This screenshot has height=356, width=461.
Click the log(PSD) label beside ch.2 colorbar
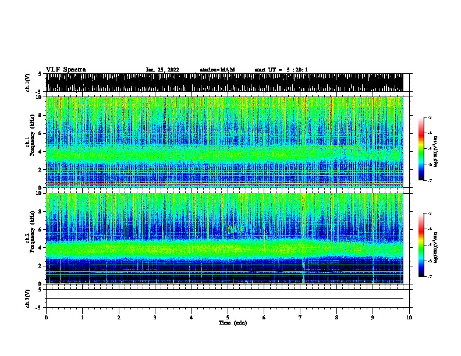click(x=435, y=247)
